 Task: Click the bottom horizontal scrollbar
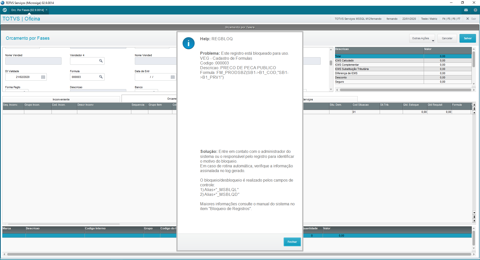[x=239, y=254]
